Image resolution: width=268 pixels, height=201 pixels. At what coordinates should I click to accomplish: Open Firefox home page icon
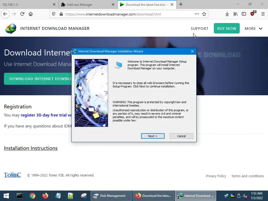31,14
